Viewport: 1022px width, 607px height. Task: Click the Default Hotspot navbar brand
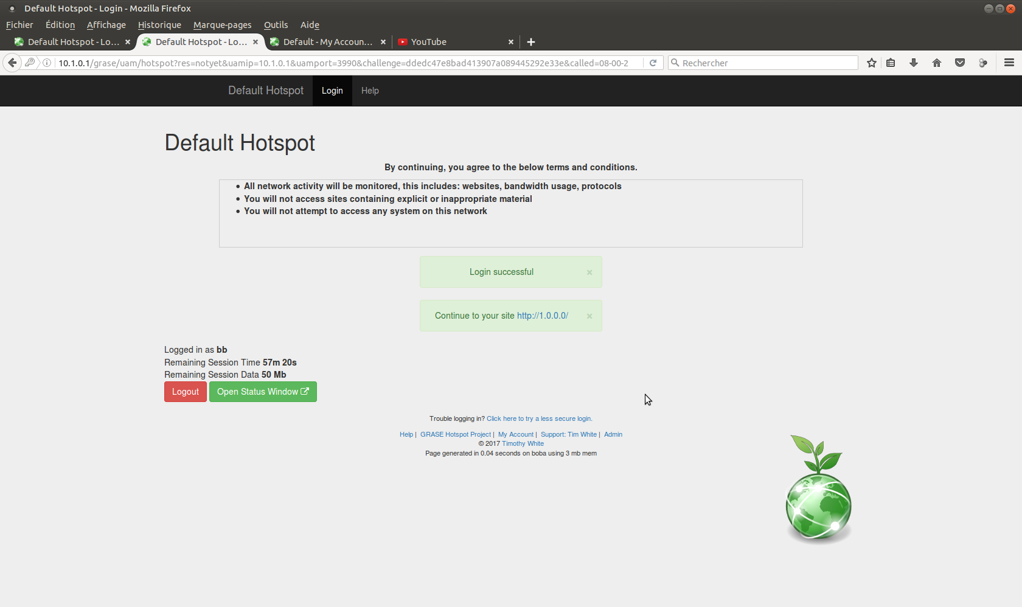pyautogui.click(x=266, y=91)
